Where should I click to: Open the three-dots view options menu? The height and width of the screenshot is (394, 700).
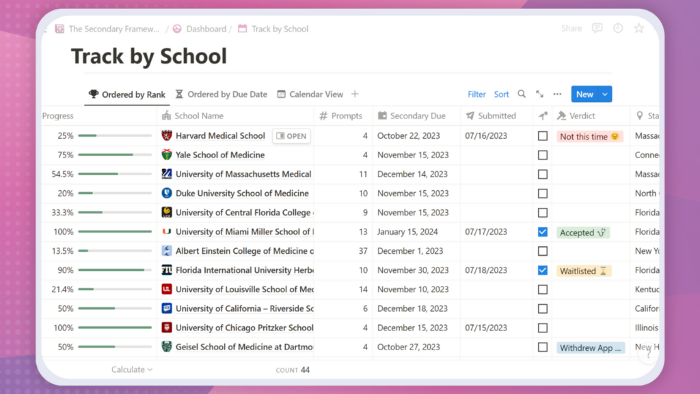(557, 94)
